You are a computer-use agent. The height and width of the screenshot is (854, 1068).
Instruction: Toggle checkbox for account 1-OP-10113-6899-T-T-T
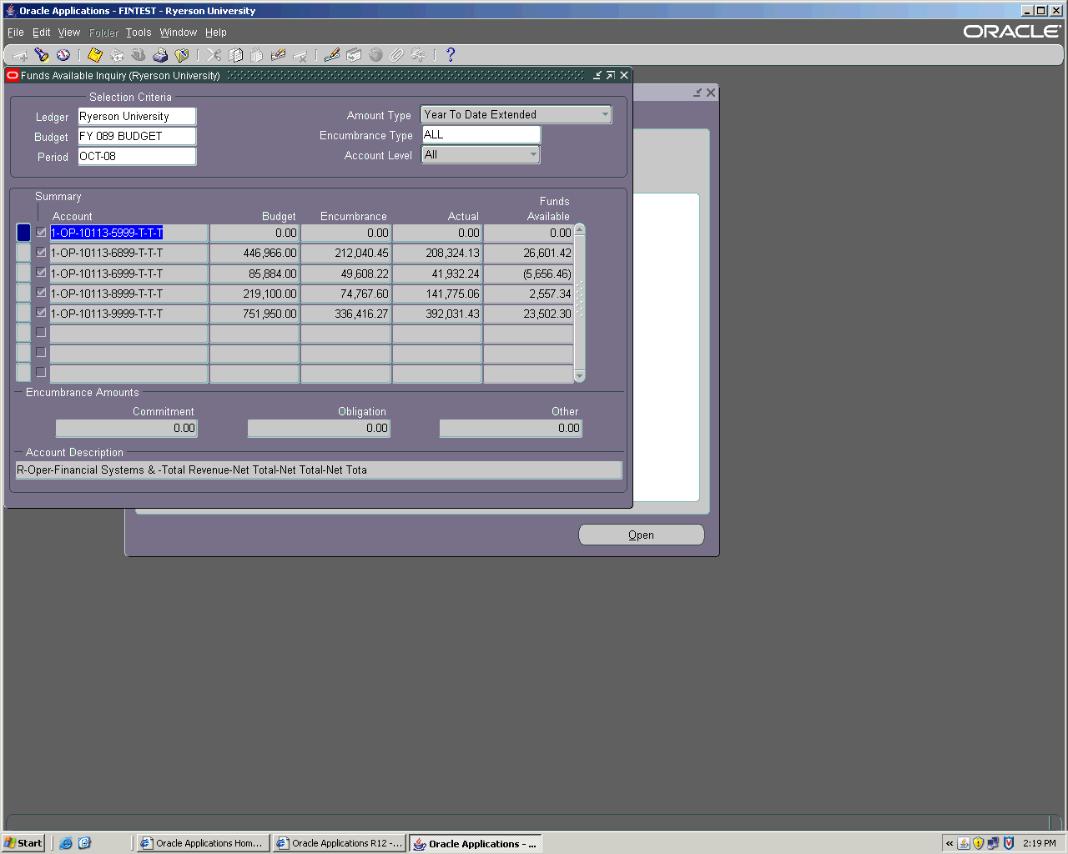pos(41,252)
